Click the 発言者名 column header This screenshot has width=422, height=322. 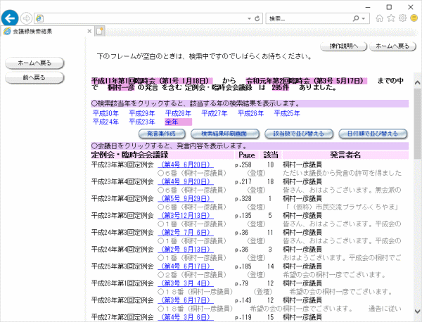click(345, 155)
